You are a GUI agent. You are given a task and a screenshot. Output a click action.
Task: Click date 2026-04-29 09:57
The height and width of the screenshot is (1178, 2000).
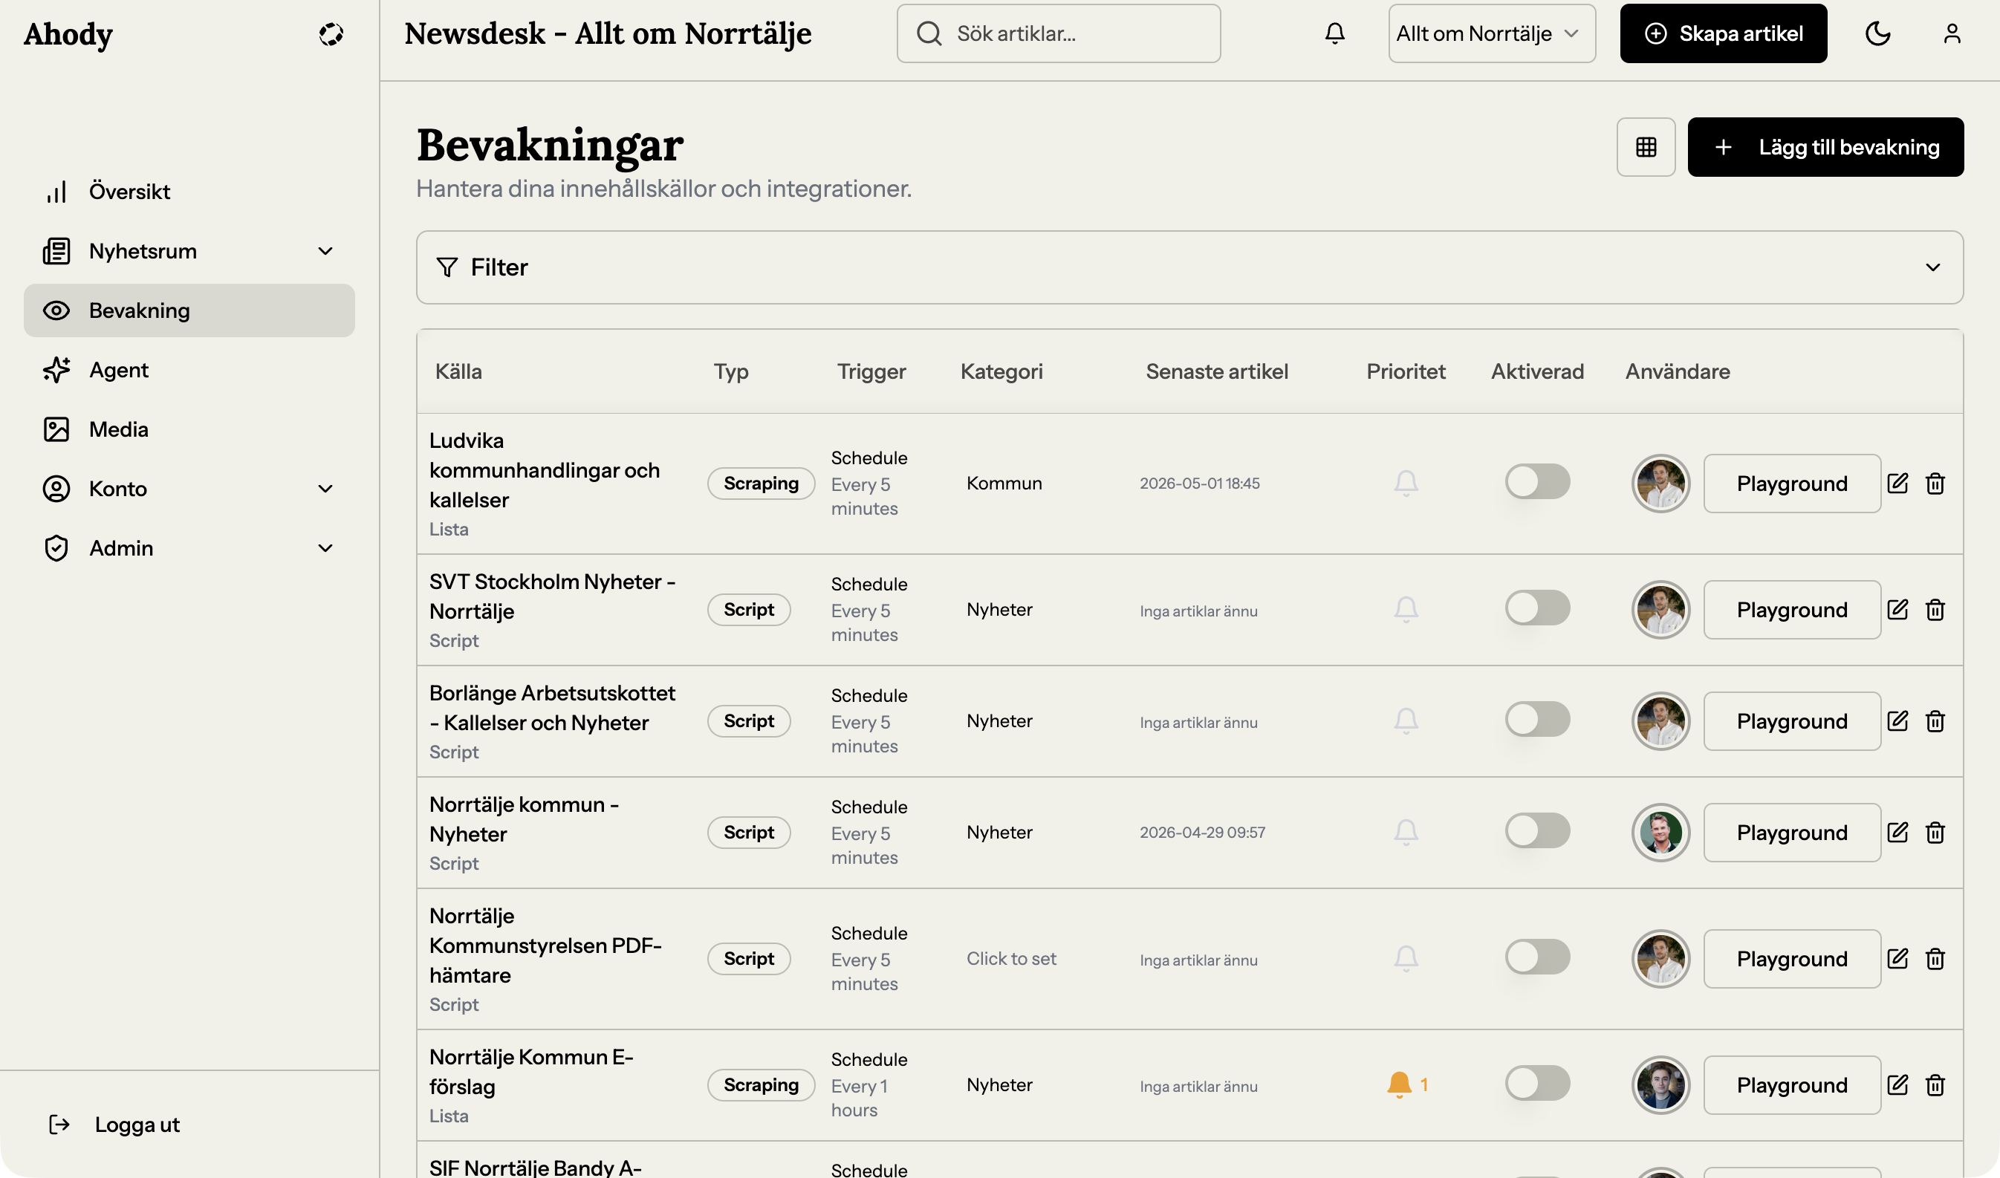click(x=1202, y=832)
